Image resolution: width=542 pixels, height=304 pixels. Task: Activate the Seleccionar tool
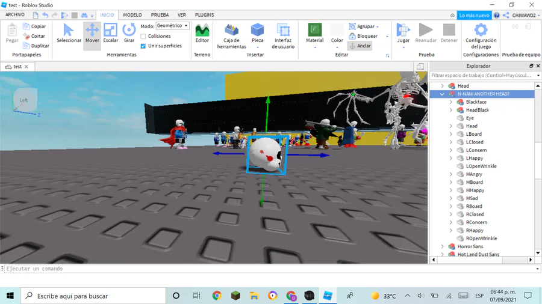pos(69,34)
